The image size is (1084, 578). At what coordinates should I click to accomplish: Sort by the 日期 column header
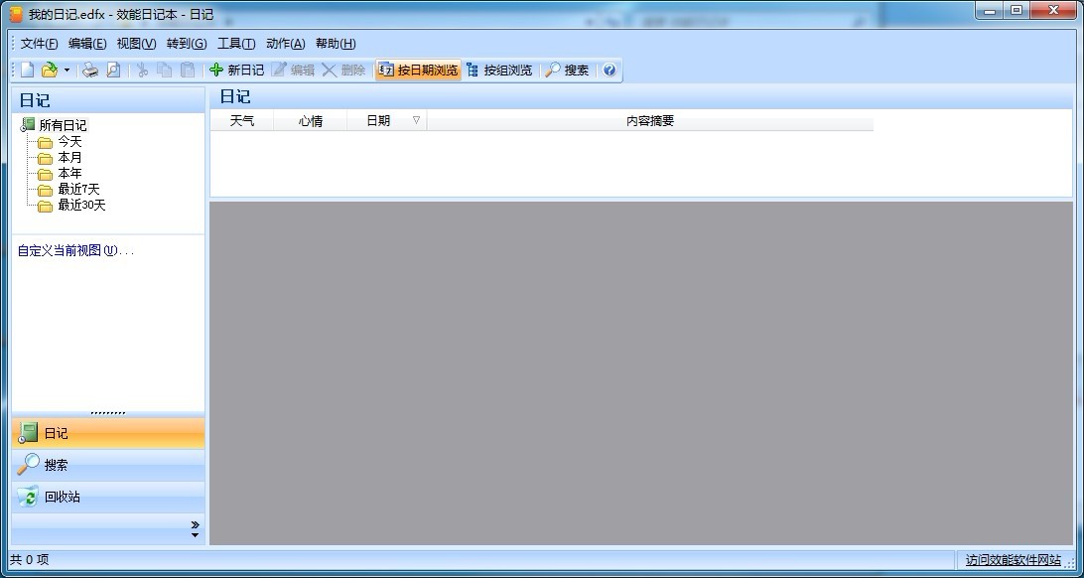click(378, 120)
